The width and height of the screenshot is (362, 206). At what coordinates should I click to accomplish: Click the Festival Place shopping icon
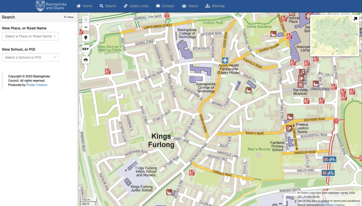click(x=292, y=14)
